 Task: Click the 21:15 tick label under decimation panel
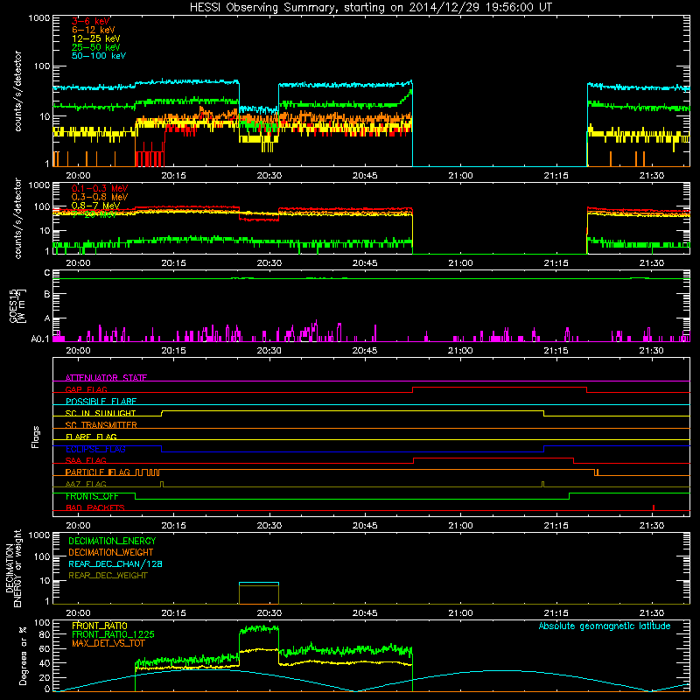tap(556, 613)
